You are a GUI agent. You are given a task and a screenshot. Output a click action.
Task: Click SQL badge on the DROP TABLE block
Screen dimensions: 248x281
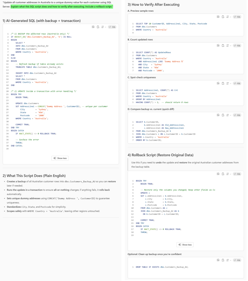(237, 260)
